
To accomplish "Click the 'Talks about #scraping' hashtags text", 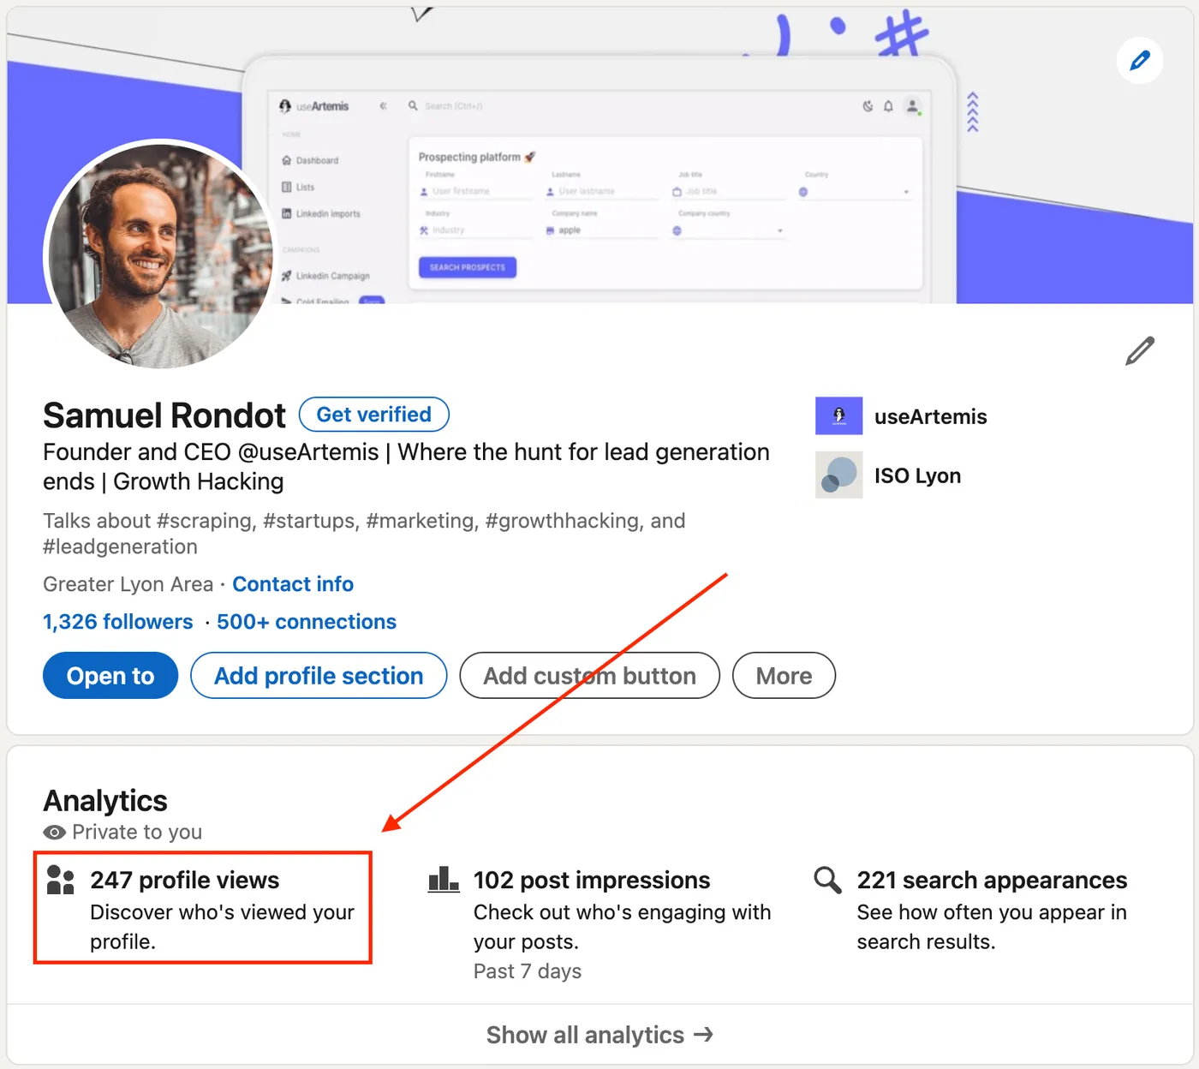I will click(364, 533).
